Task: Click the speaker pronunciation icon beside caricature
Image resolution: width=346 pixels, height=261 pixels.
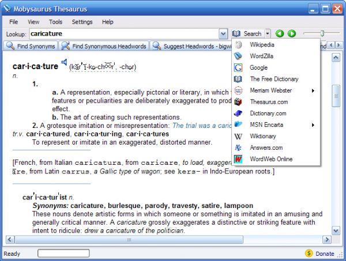Action: [64, 63]
